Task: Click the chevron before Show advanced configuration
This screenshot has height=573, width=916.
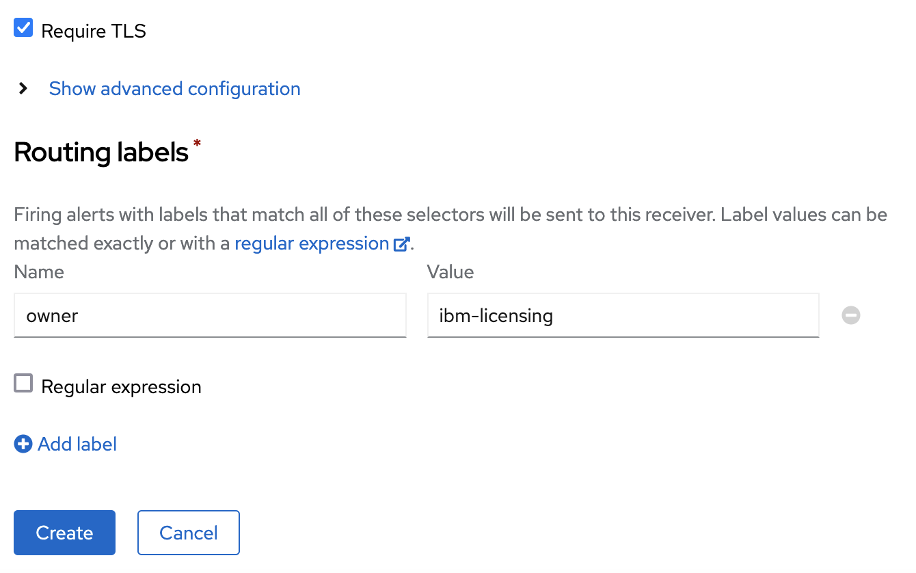Action: (x=23, y=88)
